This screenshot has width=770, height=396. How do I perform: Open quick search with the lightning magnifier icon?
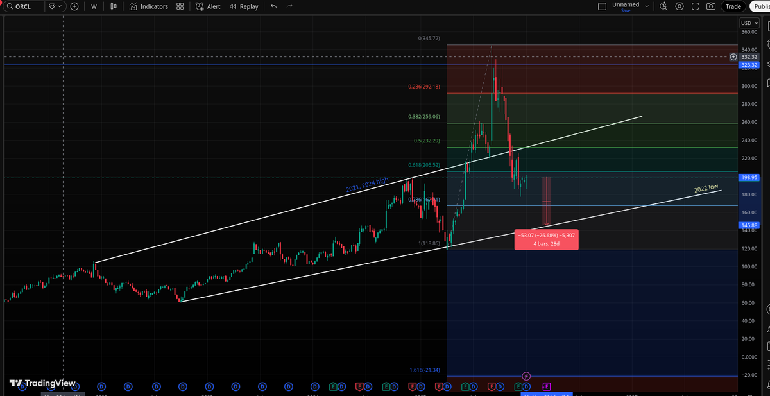coord(663,6)
